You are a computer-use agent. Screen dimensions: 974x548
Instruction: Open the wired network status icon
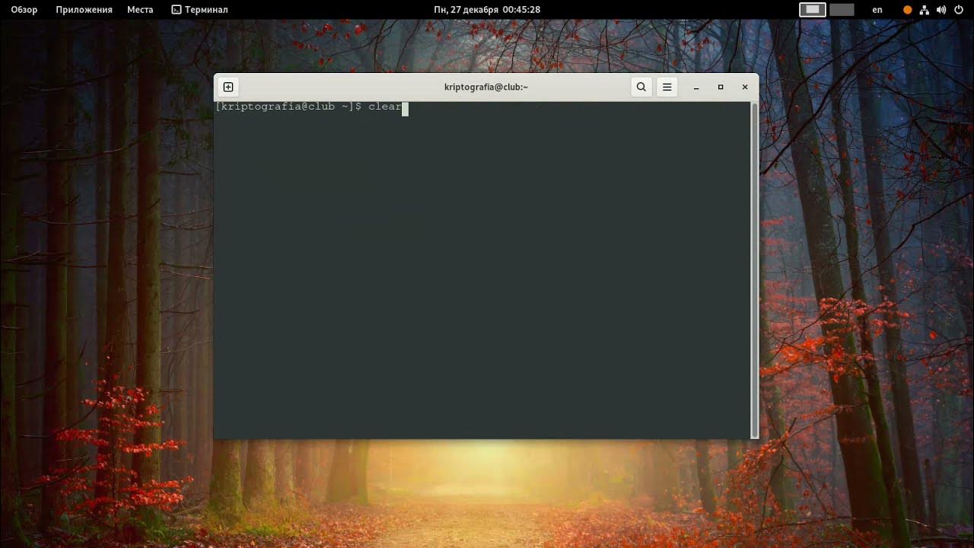925,10
